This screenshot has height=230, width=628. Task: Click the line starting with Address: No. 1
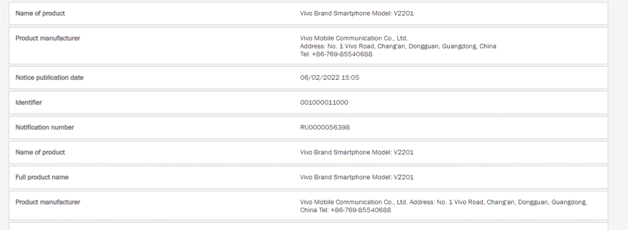(398, 46)
